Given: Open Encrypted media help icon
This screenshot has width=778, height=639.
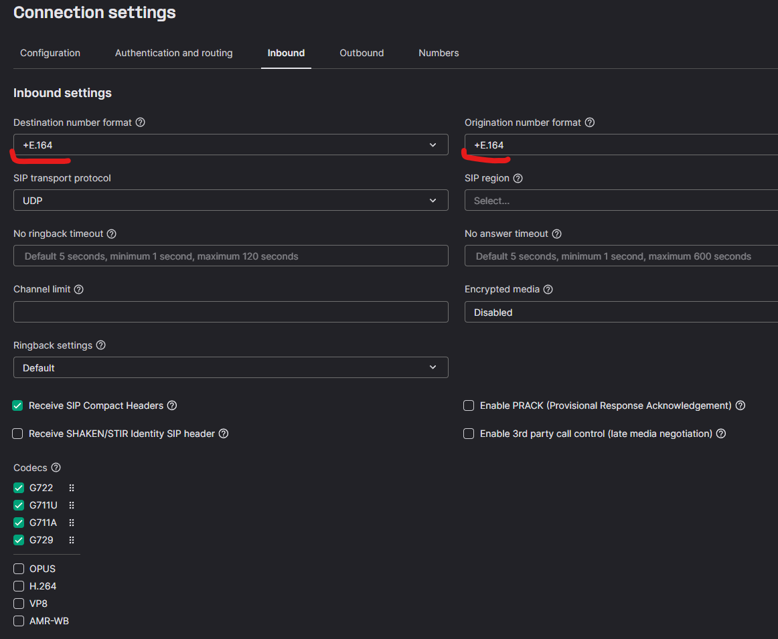Looking at the screenshot, I should tap(548, 290).
